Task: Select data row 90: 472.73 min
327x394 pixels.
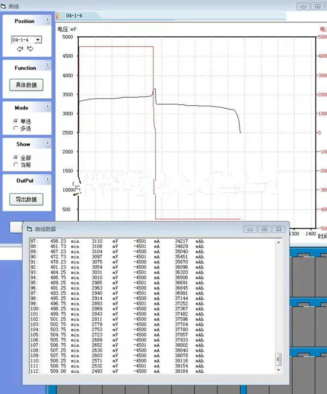Action: 117,257
